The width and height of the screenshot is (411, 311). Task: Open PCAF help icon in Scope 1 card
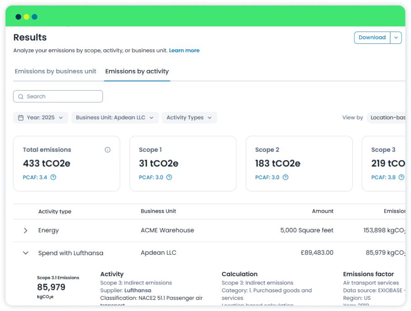click(x=169, y=177)
